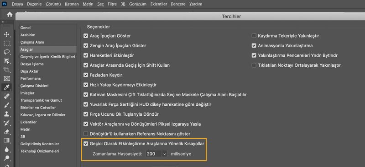This screenshot has height=167, width=365.
Task: Uncheck Araçlar Arasında Geçiş İçin Shift Kullan
Action: pos(86,65)
